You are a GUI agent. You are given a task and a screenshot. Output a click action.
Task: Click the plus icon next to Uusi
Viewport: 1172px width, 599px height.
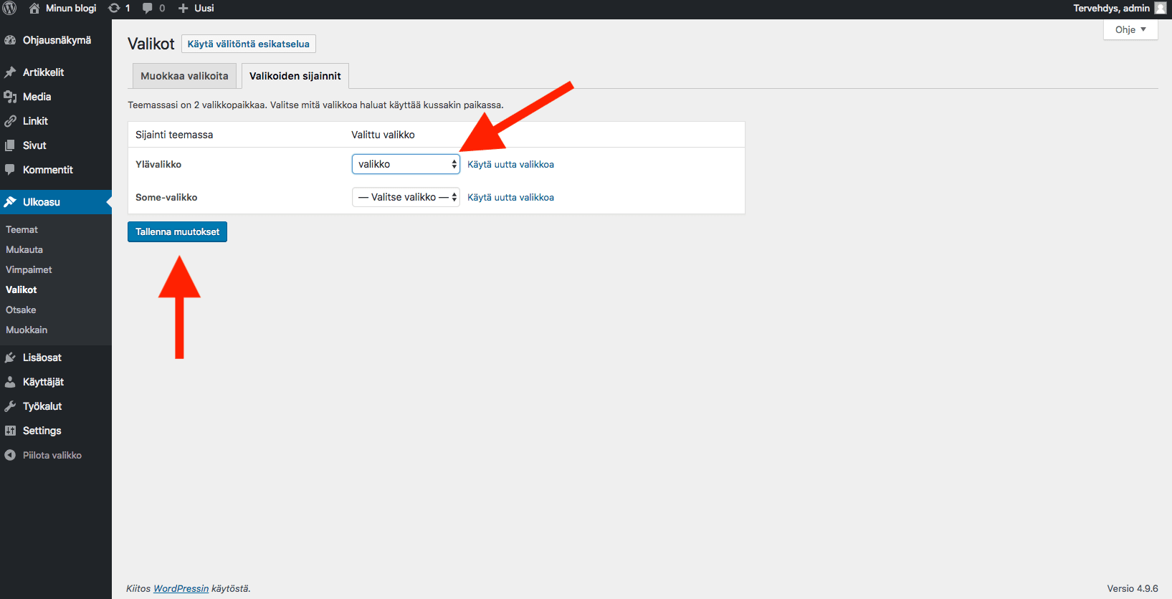[184, 8]
